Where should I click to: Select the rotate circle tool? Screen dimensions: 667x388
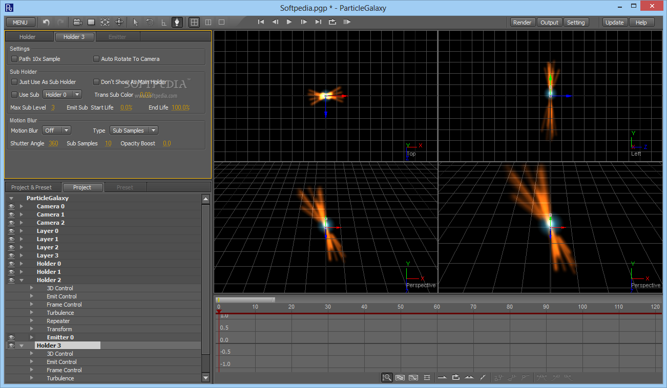click(x=150, y=22)
